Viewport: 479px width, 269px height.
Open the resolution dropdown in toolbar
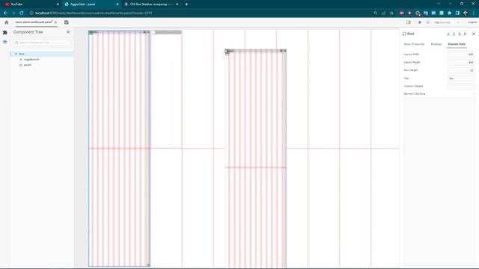click(446, 22)
